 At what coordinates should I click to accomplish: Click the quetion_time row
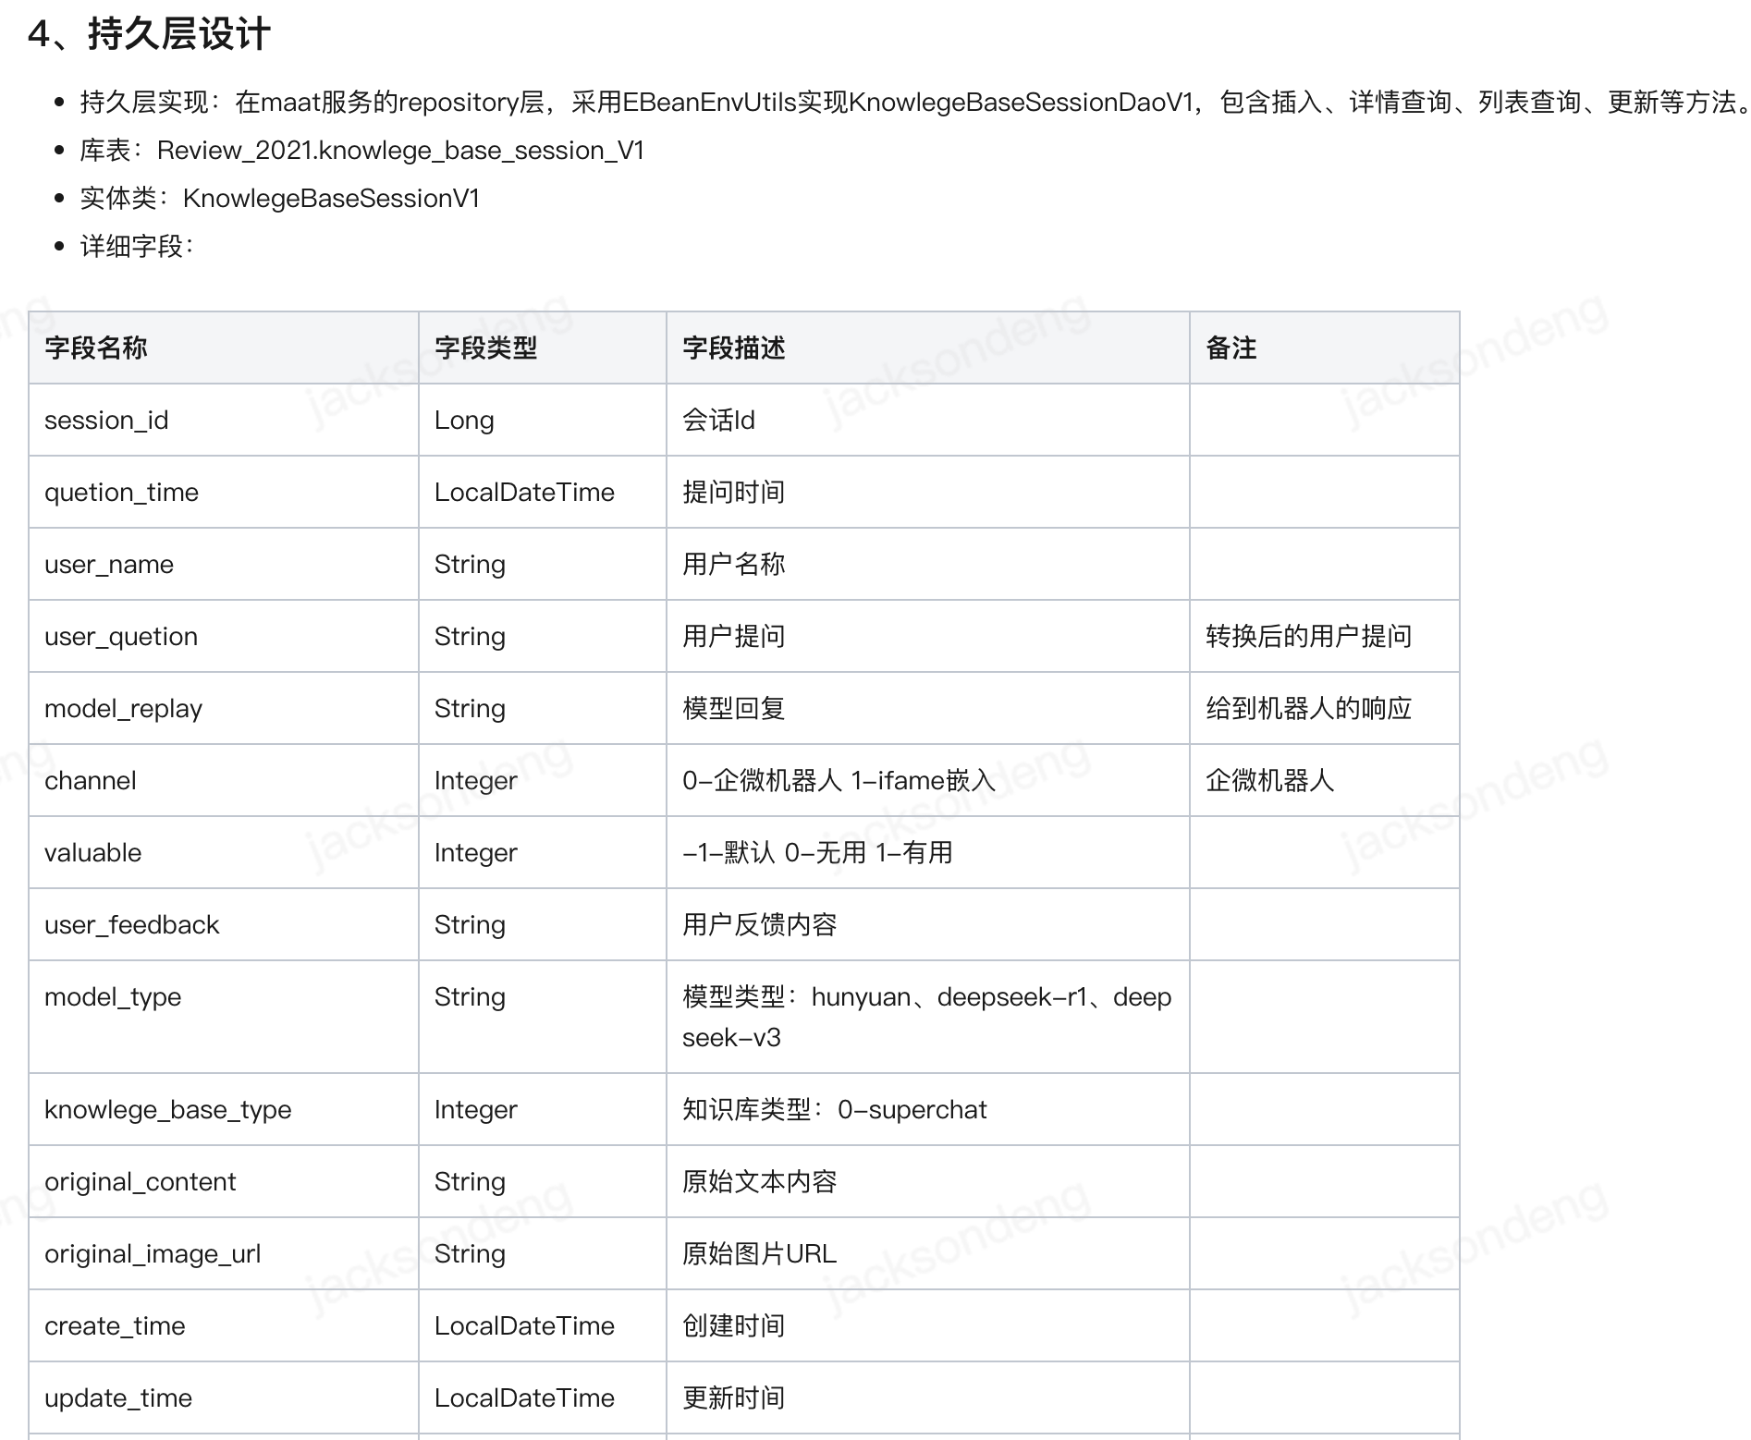pyautogui.click(x=122, y=492)
